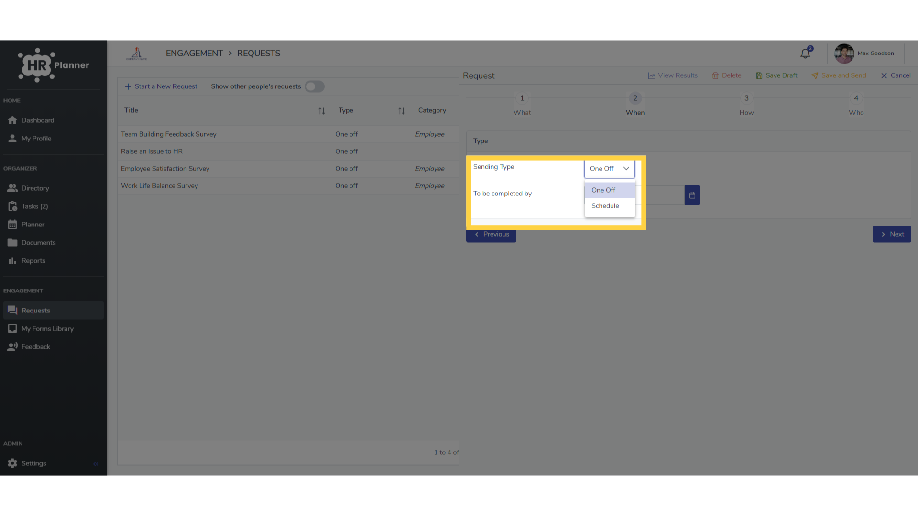This screenshot has width=918, height=516.
Task: Click the HR Planner logo
Action: click(53, 65)
